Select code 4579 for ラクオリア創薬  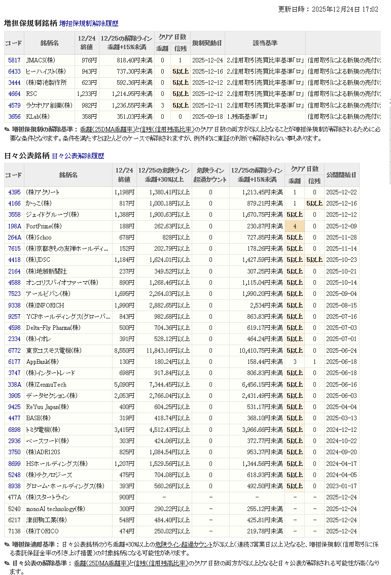coord(14,105)
